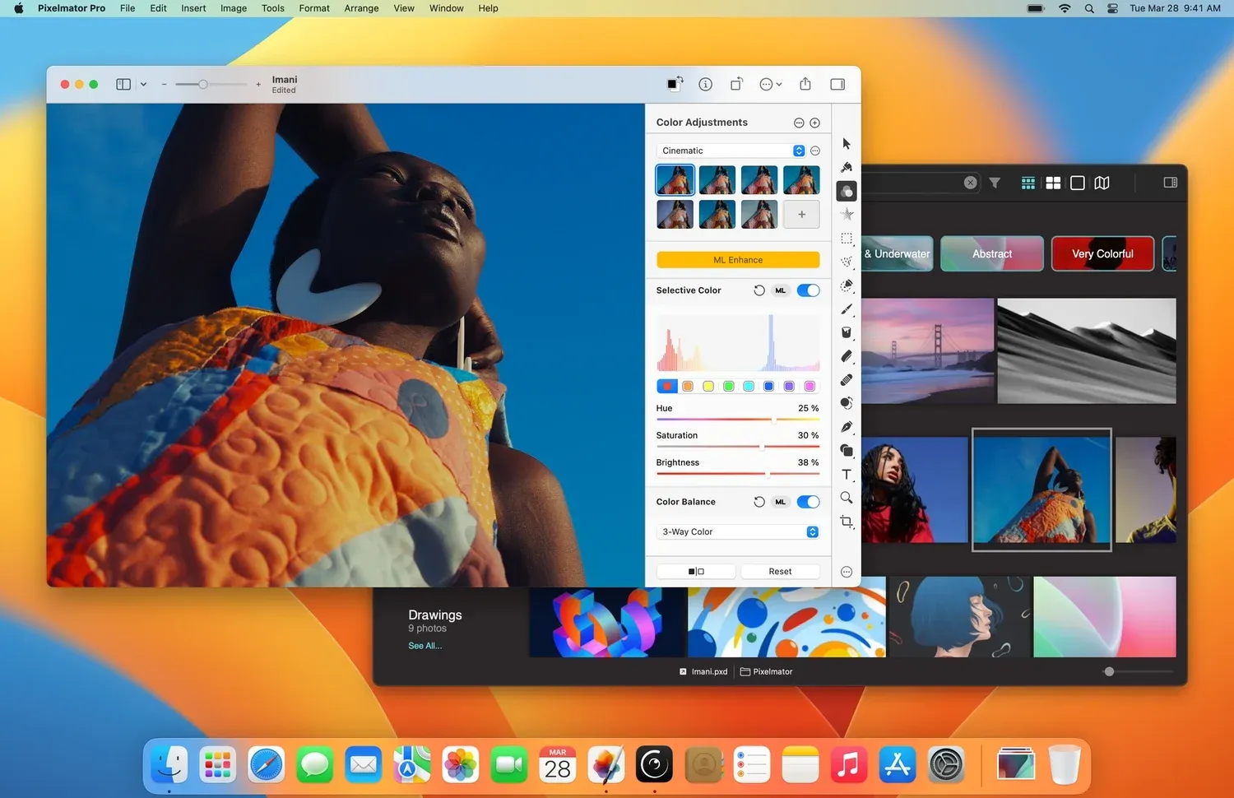Open the Info inspector icon
Screen dimensions: 1234x798
pyautogui.click(x=705, y=84)
